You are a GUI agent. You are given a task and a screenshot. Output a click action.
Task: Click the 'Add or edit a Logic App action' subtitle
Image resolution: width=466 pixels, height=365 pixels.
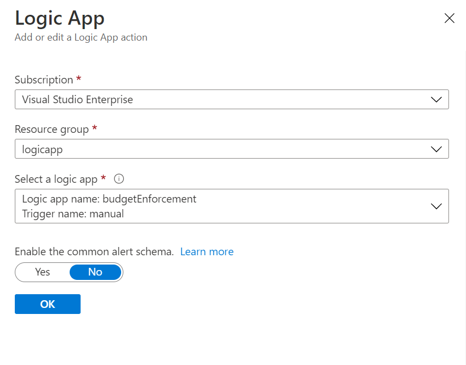click(81, 37)
